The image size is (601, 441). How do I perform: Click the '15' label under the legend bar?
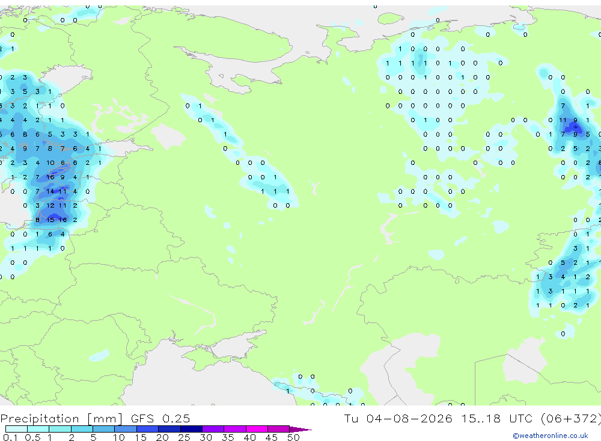point(140,437)
